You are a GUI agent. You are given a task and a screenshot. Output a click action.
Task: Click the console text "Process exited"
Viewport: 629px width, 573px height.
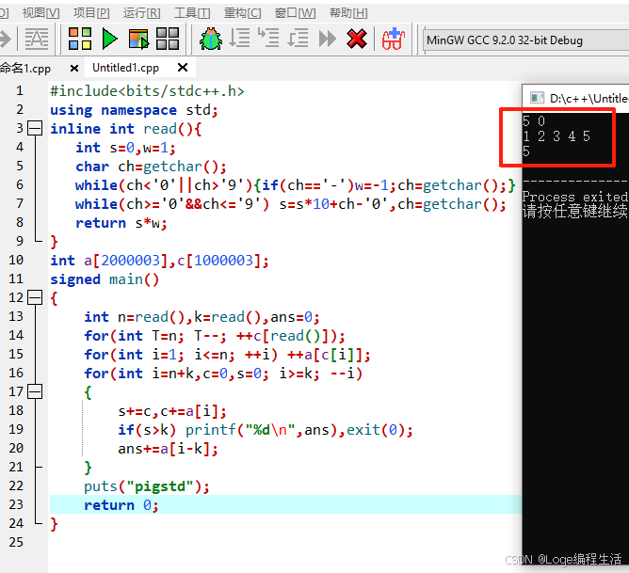click(x=575, y=197)
